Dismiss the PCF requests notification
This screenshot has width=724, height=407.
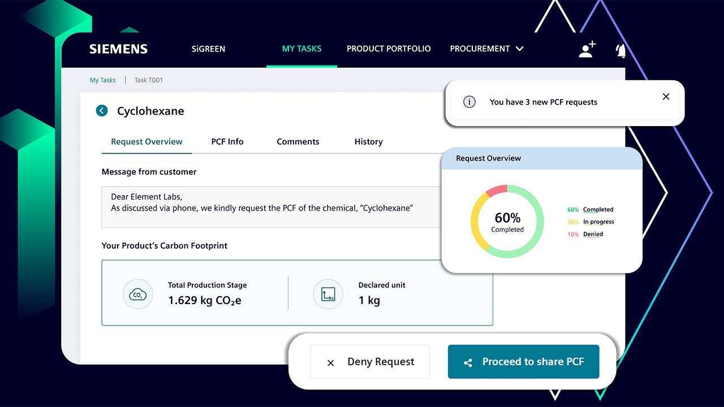click(x=666, y=97)
